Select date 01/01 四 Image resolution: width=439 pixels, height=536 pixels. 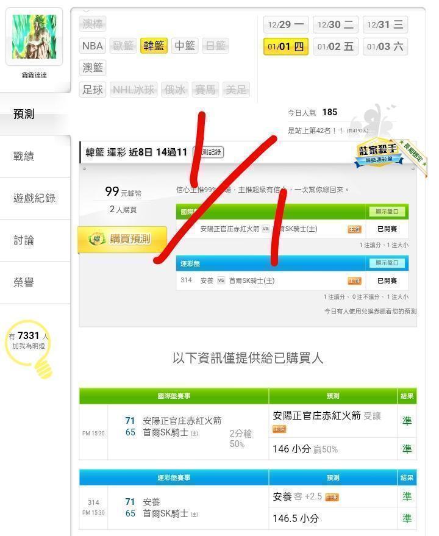click(286, 46)
